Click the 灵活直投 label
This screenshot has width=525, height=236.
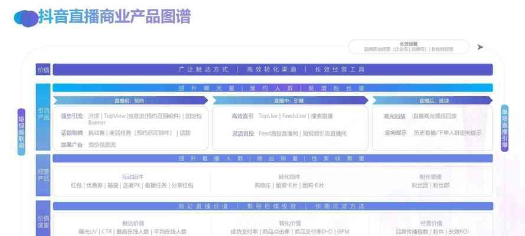243,134
